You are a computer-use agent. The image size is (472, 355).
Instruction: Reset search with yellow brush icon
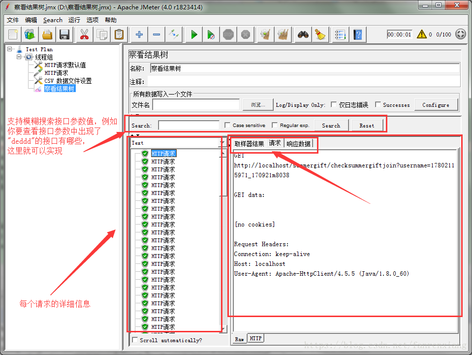(x=320, y=34)
